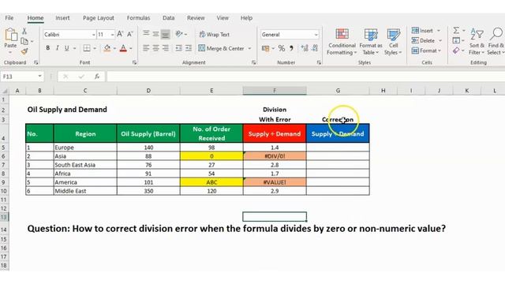This screenshot has width=505, height=284.
Task: Open the fill color dropdown arrow
Action: 114,48
